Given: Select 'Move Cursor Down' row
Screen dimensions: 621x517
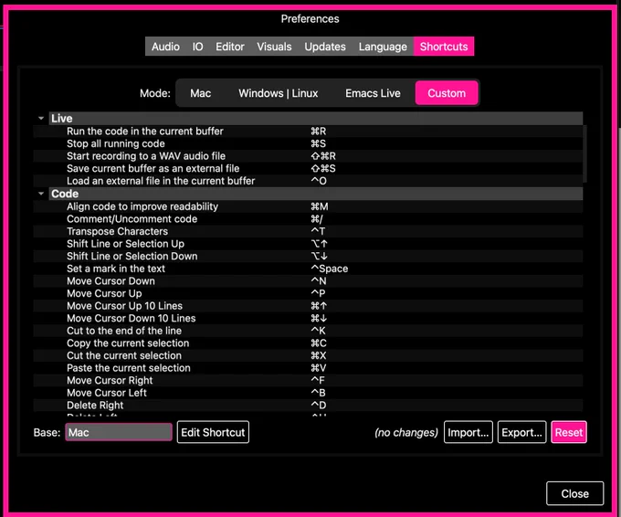Looking at the screenshot, I should coord(308,281).
